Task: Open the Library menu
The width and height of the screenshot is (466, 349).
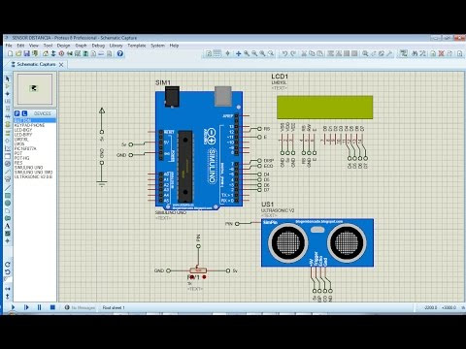Action: (116, 46)
